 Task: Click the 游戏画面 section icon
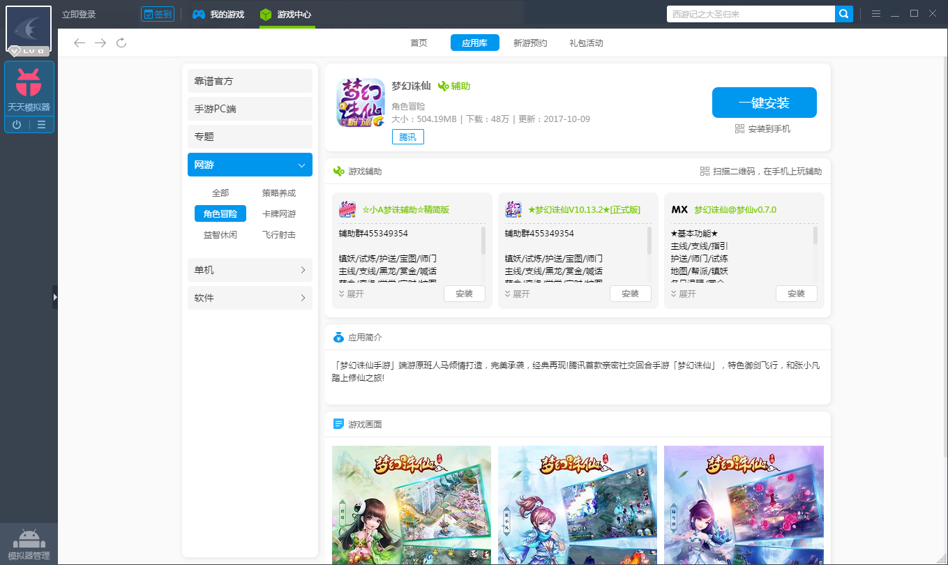click(x=339, y=424)
